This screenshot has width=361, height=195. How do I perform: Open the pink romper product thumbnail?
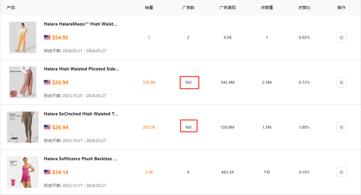click(23, 172)
